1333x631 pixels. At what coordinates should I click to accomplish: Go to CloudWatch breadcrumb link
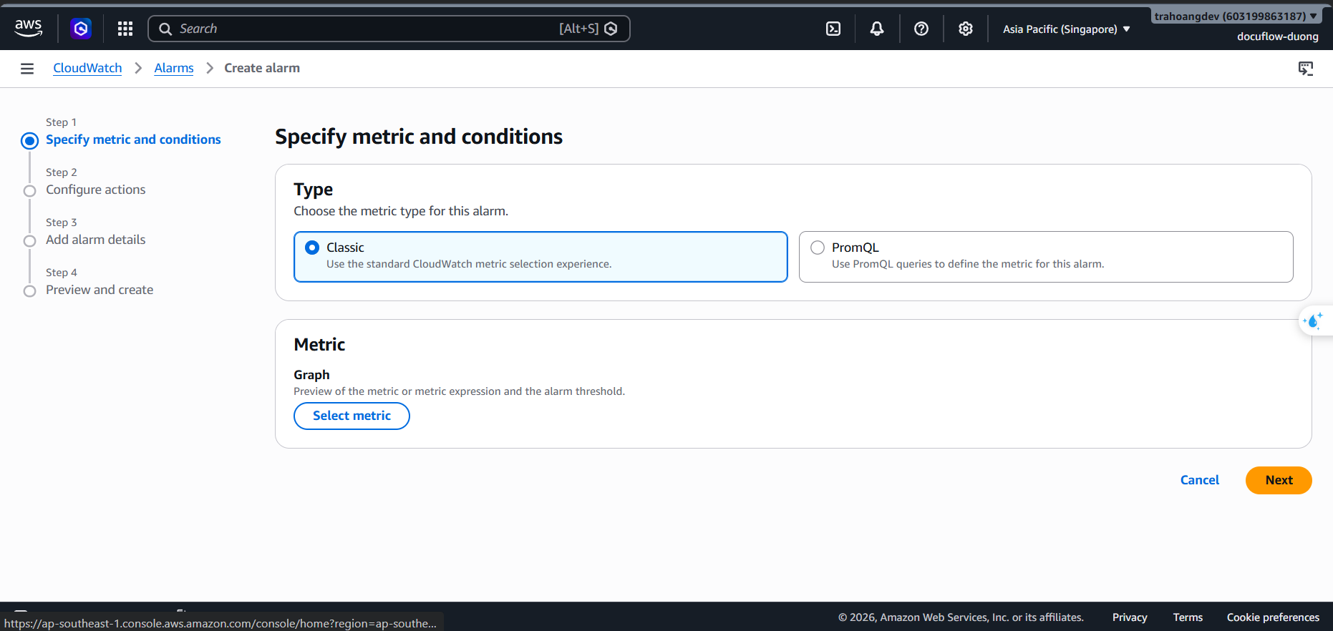[87, 68]
